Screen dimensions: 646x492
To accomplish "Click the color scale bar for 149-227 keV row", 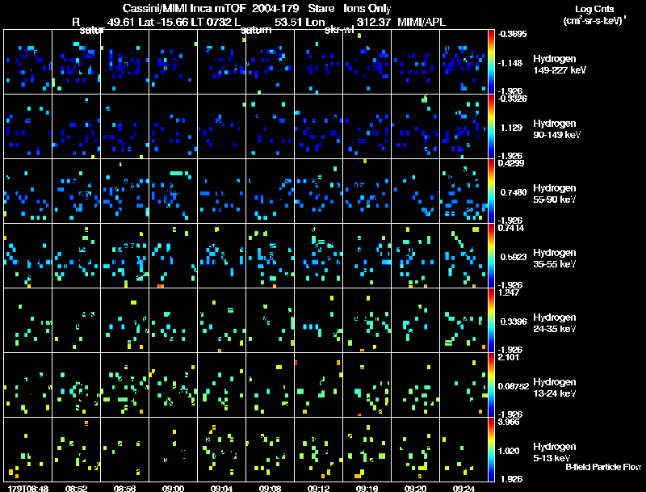I will coord(491,61).
